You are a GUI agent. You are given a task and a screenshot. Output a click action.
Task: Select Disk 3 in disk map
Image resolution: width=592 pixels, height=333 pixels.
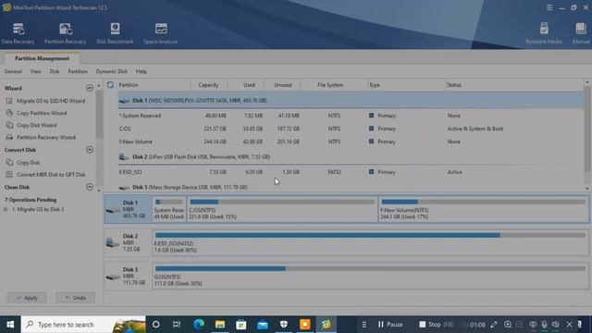(128, 276)
